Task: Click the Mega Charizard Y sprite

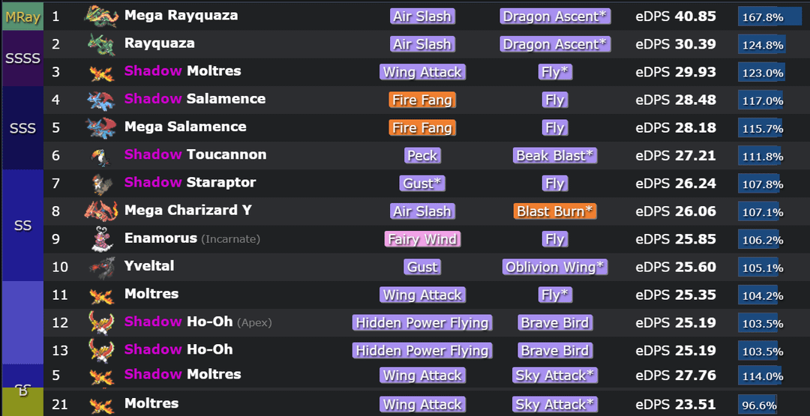Action: pyautogui.click(x=101, y=211)
